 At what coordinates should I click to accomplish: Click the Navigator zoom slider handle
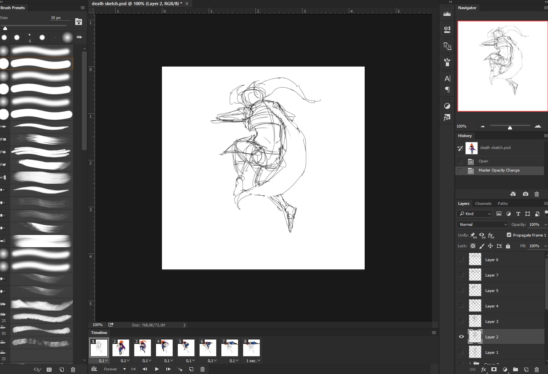point(510,127)
